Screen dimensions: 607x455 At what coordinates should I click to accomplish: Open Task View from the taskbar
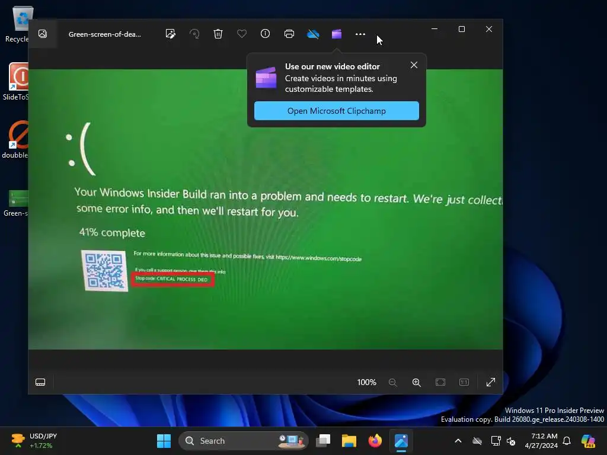coord(323,441)
